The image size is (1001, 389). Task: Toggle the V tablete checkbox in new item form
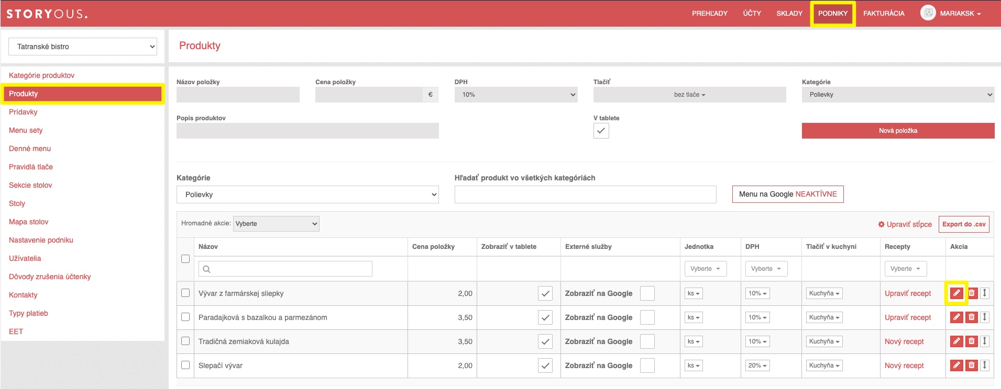(601, 131)
